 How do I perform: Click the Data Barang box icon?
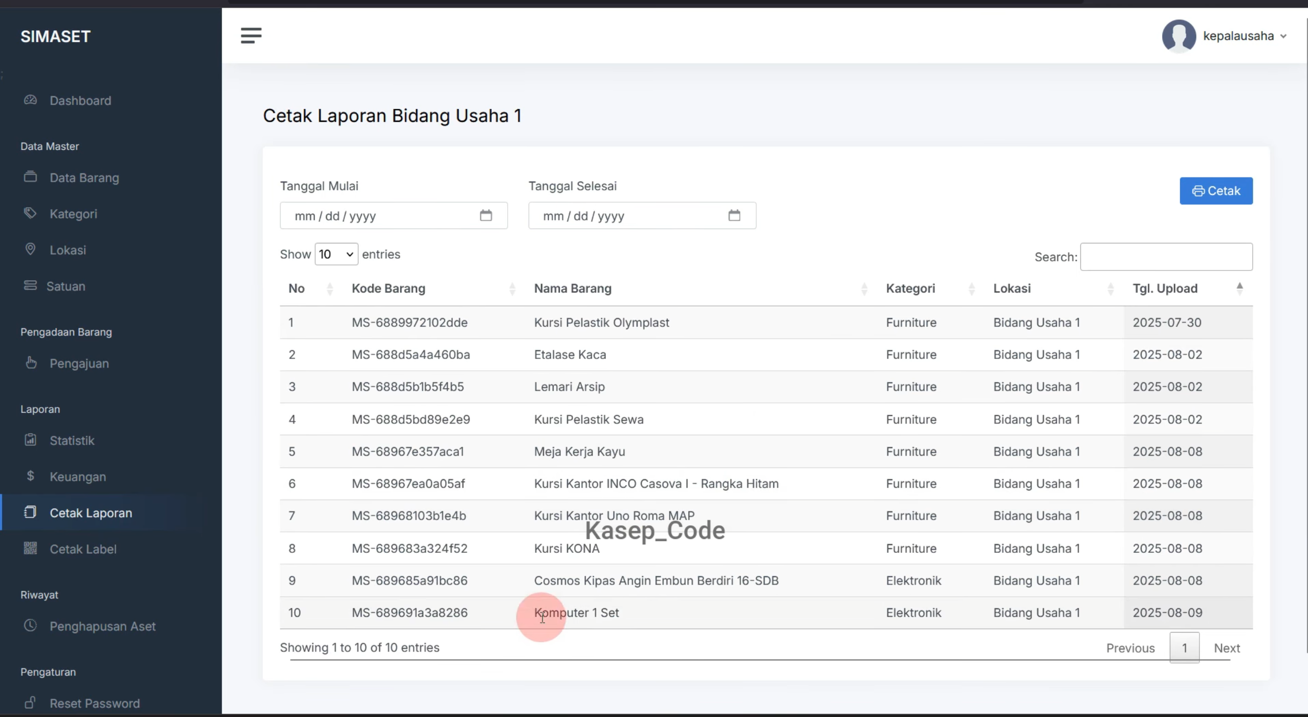[30, 177]
